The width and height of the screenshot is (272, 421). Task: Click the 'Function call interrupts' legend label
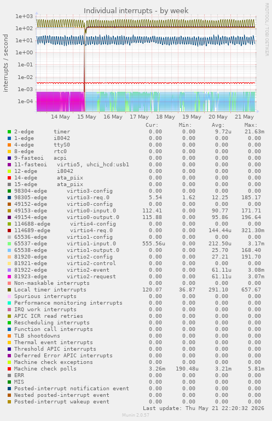click(54, 329)
